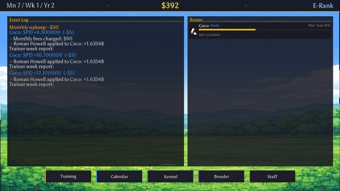Click the Monthly upkeep -$50 entry

click(34, 27)
